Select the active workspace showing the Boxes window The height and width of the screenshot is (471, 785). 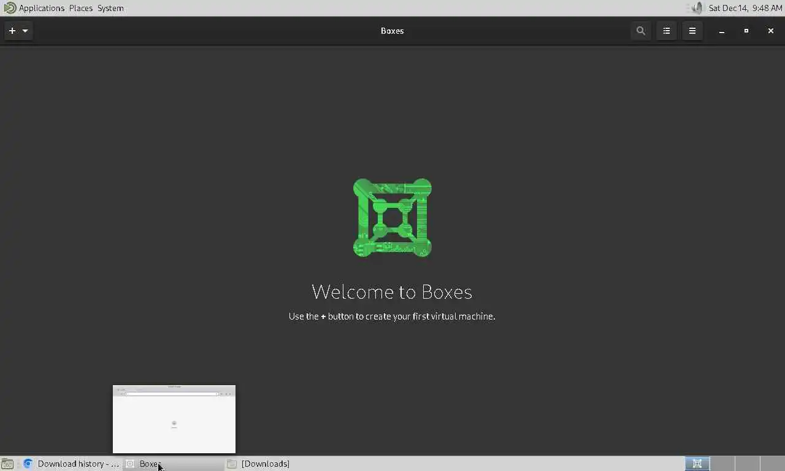pyautogui.click(x=697, y=464)
